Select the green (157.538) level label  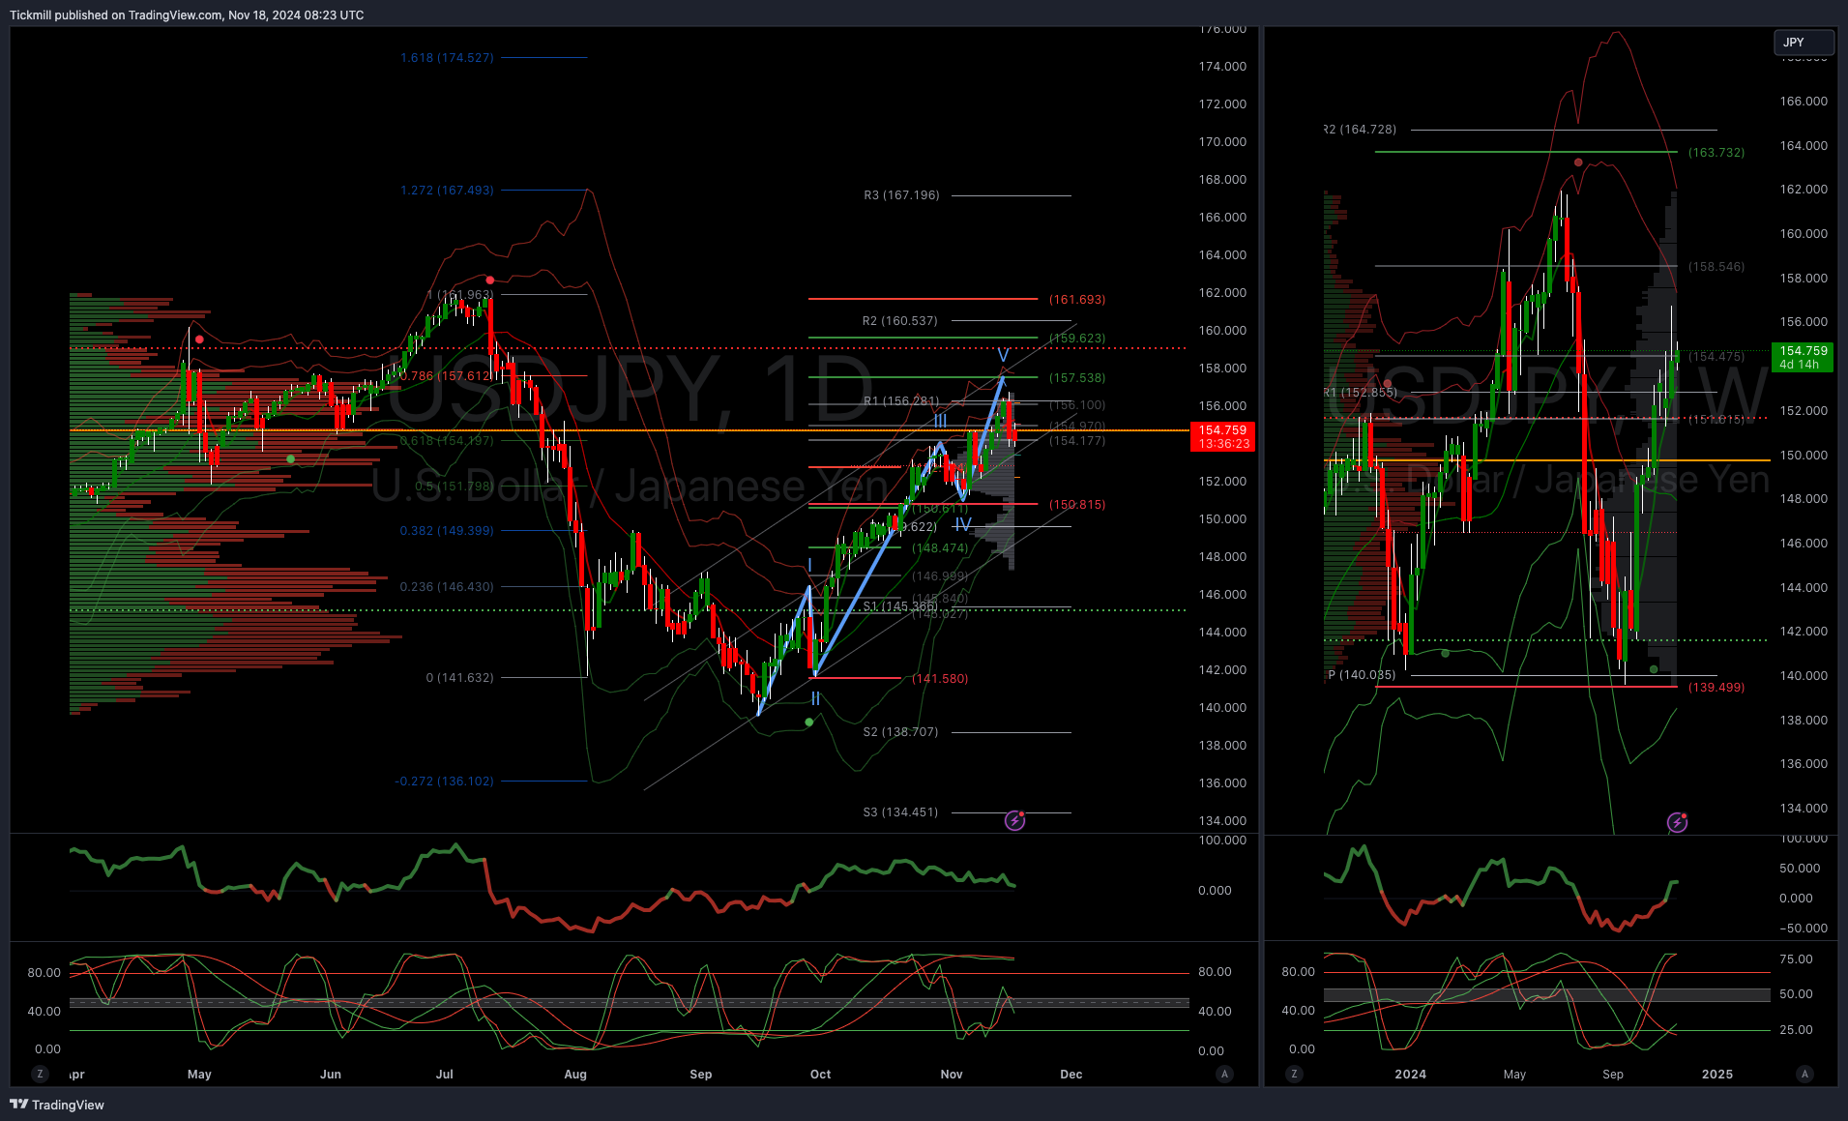1077,378
